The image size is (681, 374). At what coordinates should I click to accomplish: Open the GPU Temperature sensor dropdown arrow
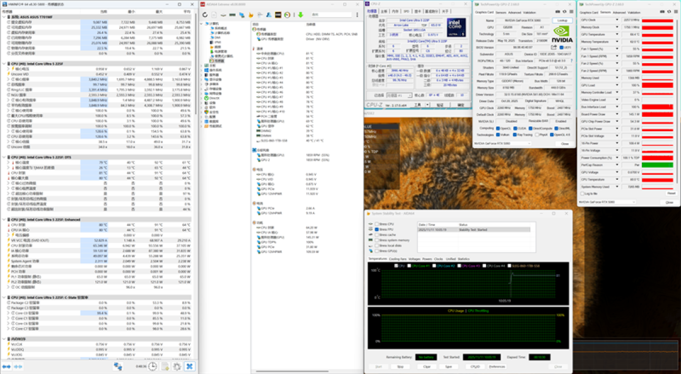pyautogui.click(x=617, y=34)
